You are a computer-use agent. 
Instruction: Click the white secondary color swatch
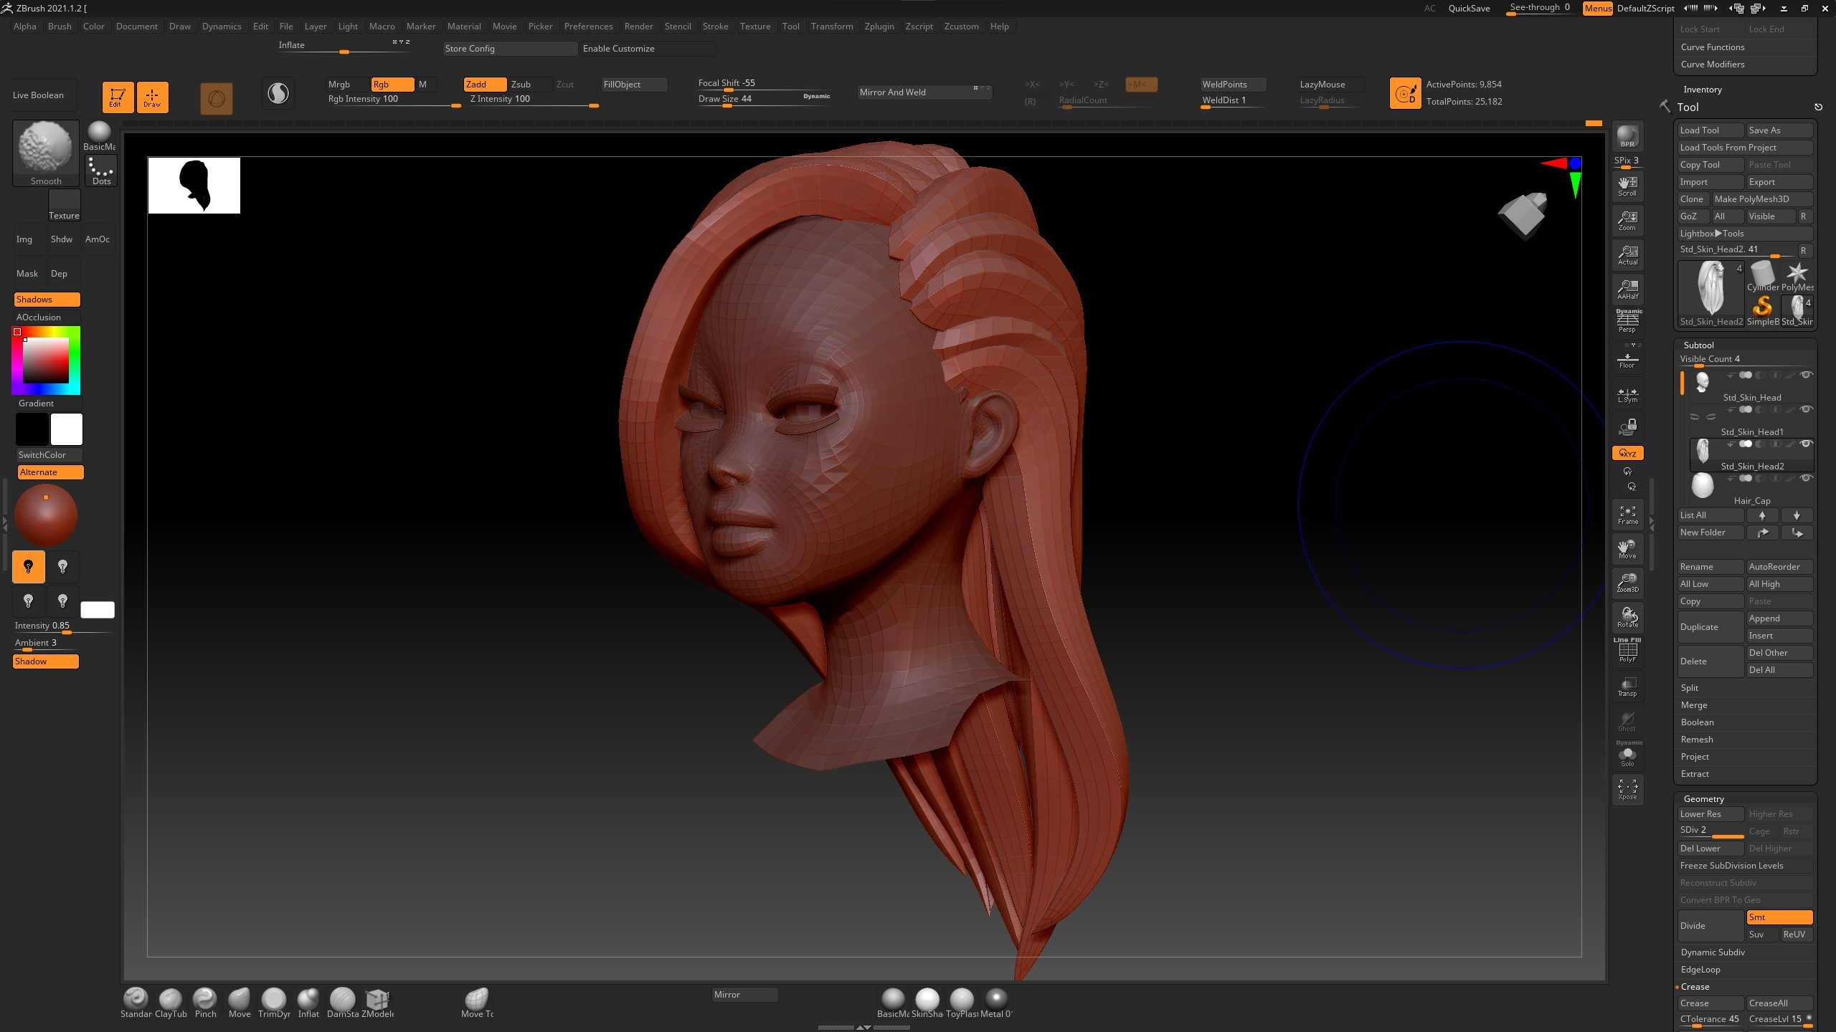tap(67, 429)
